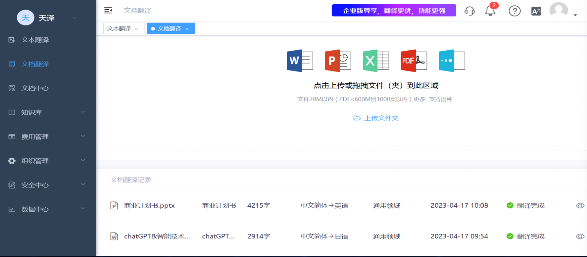Switch to the 文本翻译 tab
This screenshot has height=257, width=587.
(x=119, y=29)
